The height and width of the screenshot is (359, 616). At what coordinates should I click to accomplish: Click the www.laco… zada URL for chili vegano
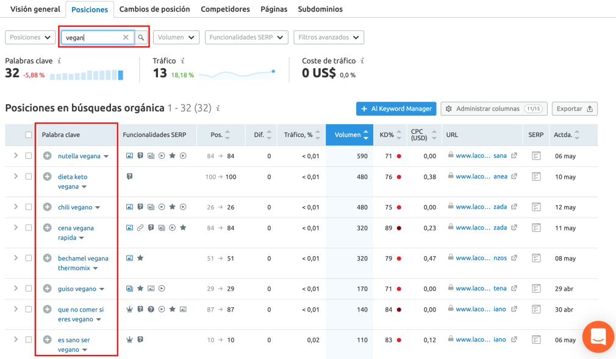481,207
